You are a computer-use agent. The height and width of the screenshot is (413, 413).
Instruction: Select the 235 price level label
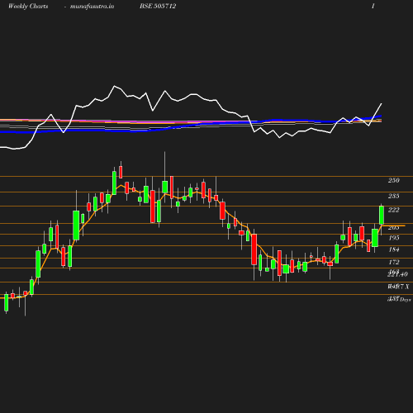tap(394, 196)
